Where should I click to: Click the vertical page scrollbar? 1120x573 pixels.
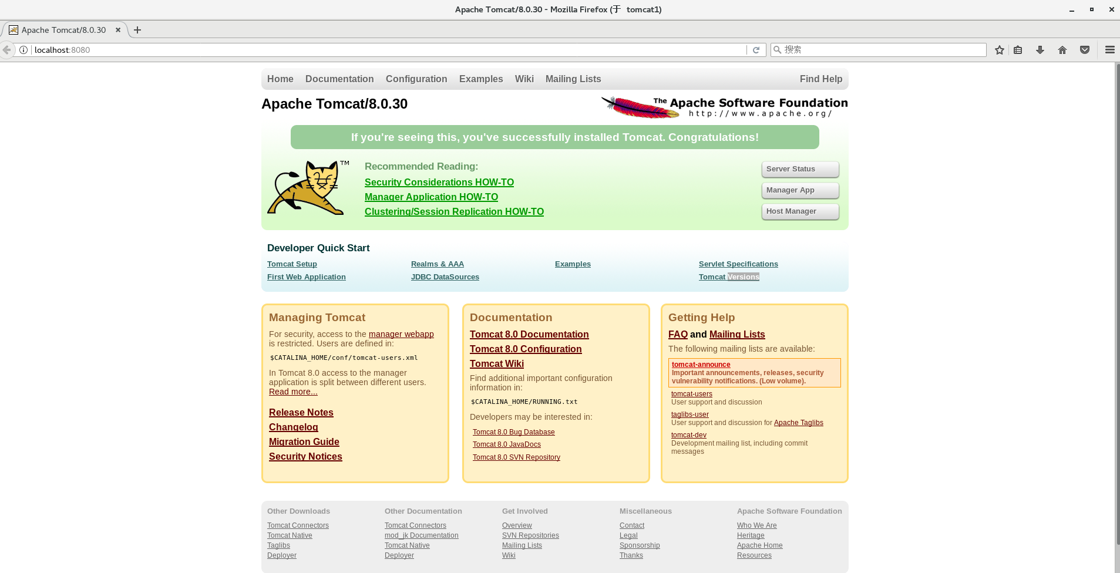click(1117, 305)
